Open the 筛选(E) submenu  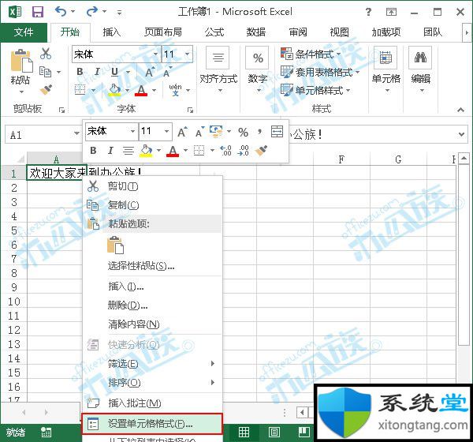pyautogui.click(x=152, y=363)
